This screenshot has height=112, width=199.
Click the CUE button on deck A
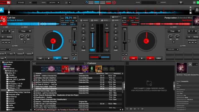[40, 58]
